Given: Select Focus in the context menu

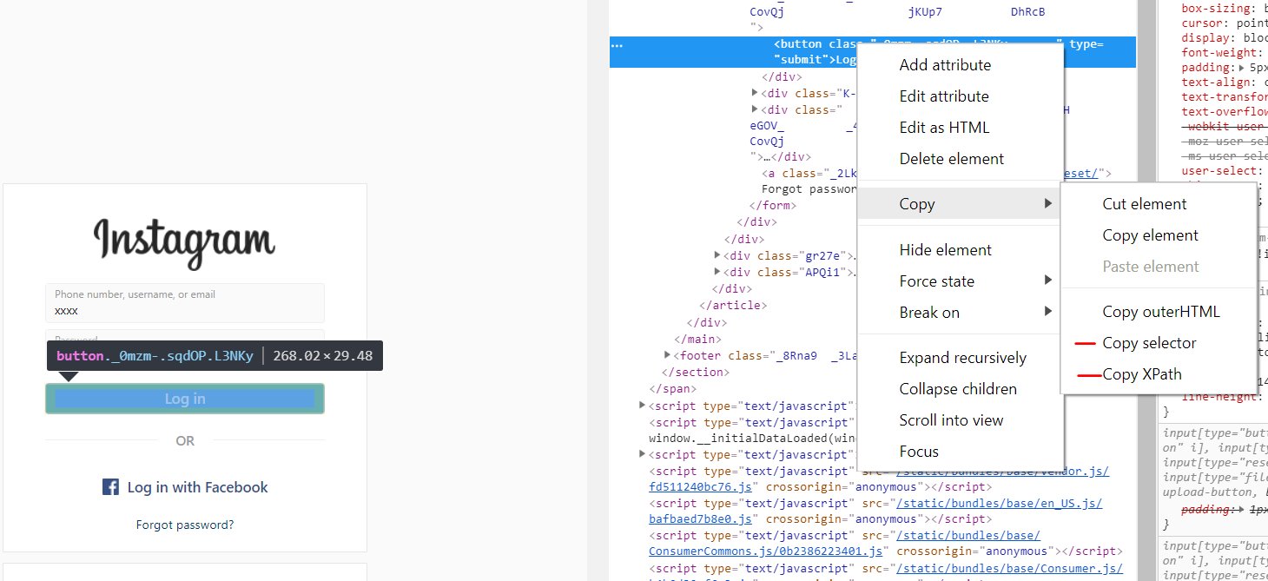Looking at the screenshot, I should 919,452.
